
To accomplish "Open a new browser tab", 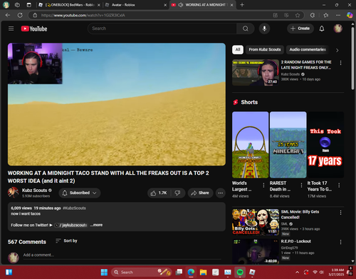I will (x=242, y=5).
